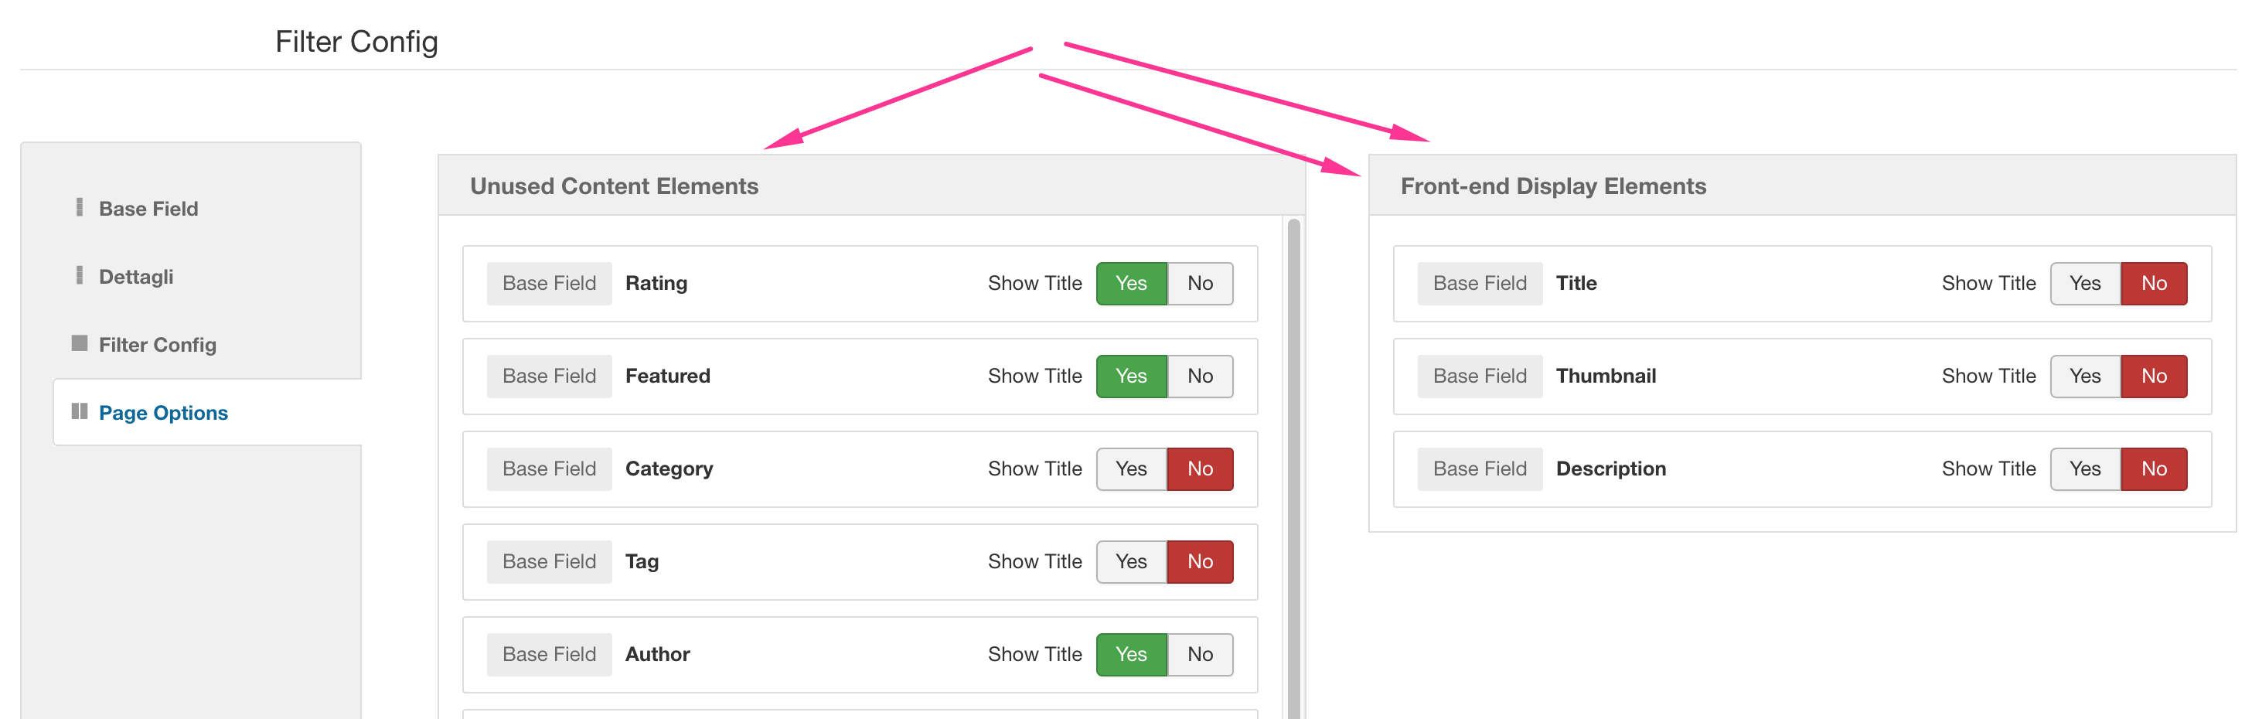Click the Base Field badge beside Thumbnail

[1479, 377]
